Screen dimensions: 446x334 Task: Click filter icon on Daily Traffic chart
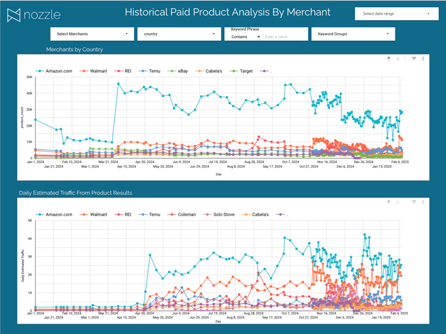pyautogui.click(x=414, y=202)
